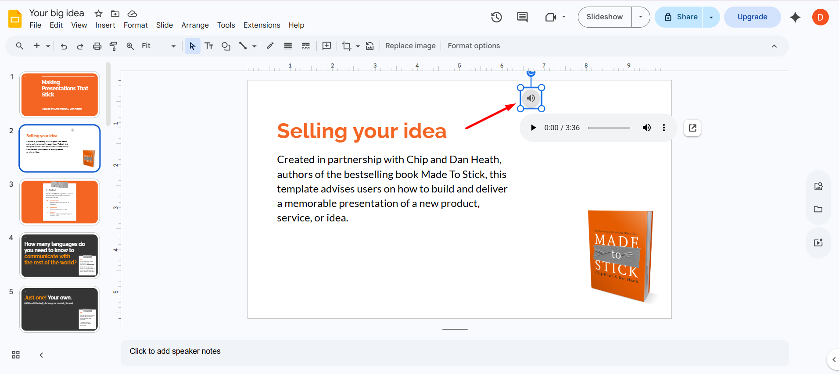Click the speaker notes field
The height and width of the screenshot is (374, 839).
[x=455, y=353]
